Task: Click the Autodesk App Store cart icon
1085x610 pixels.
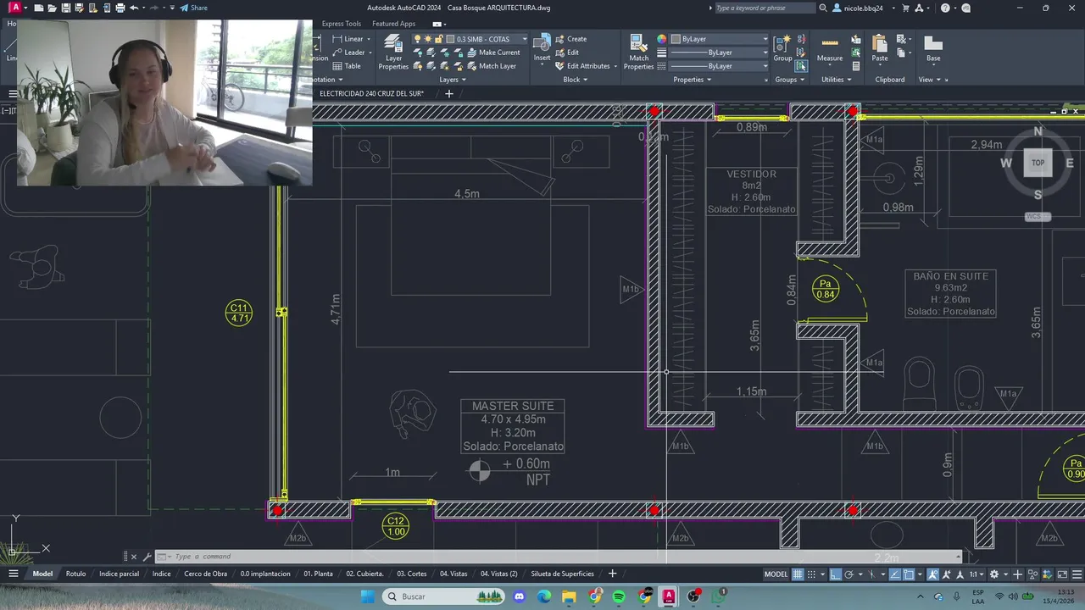Action: (x=905, y=8)
